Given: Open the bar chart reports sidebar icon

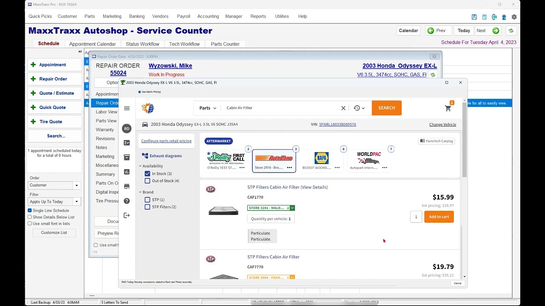Looking at the screenshot, I should [126, 172].
